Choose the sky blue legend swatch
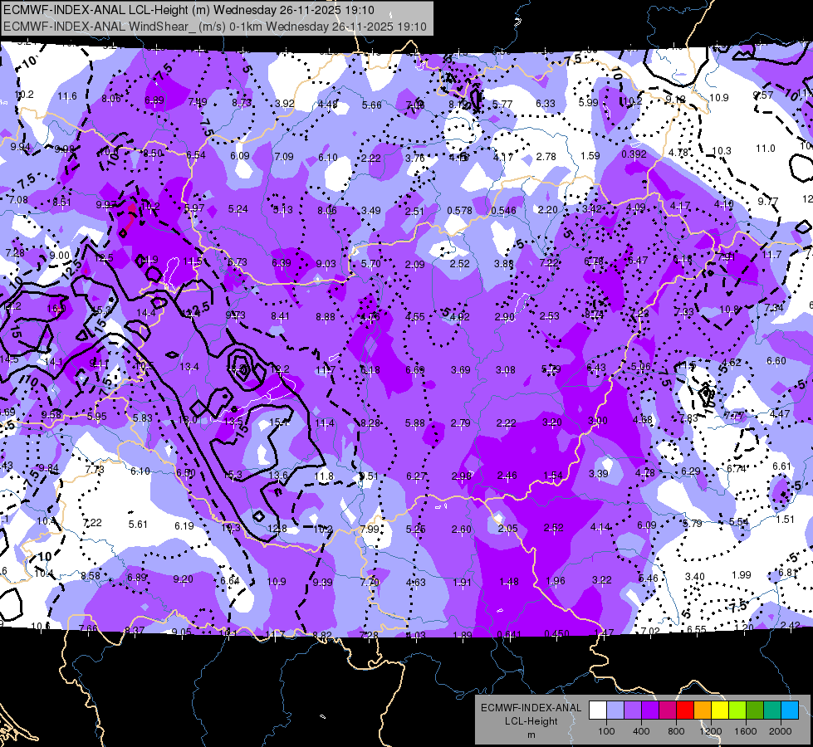 point(790,710)
